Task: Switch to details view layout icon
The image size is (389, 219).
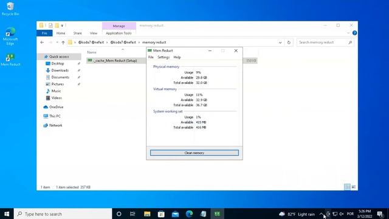Action: coord(347,187)
